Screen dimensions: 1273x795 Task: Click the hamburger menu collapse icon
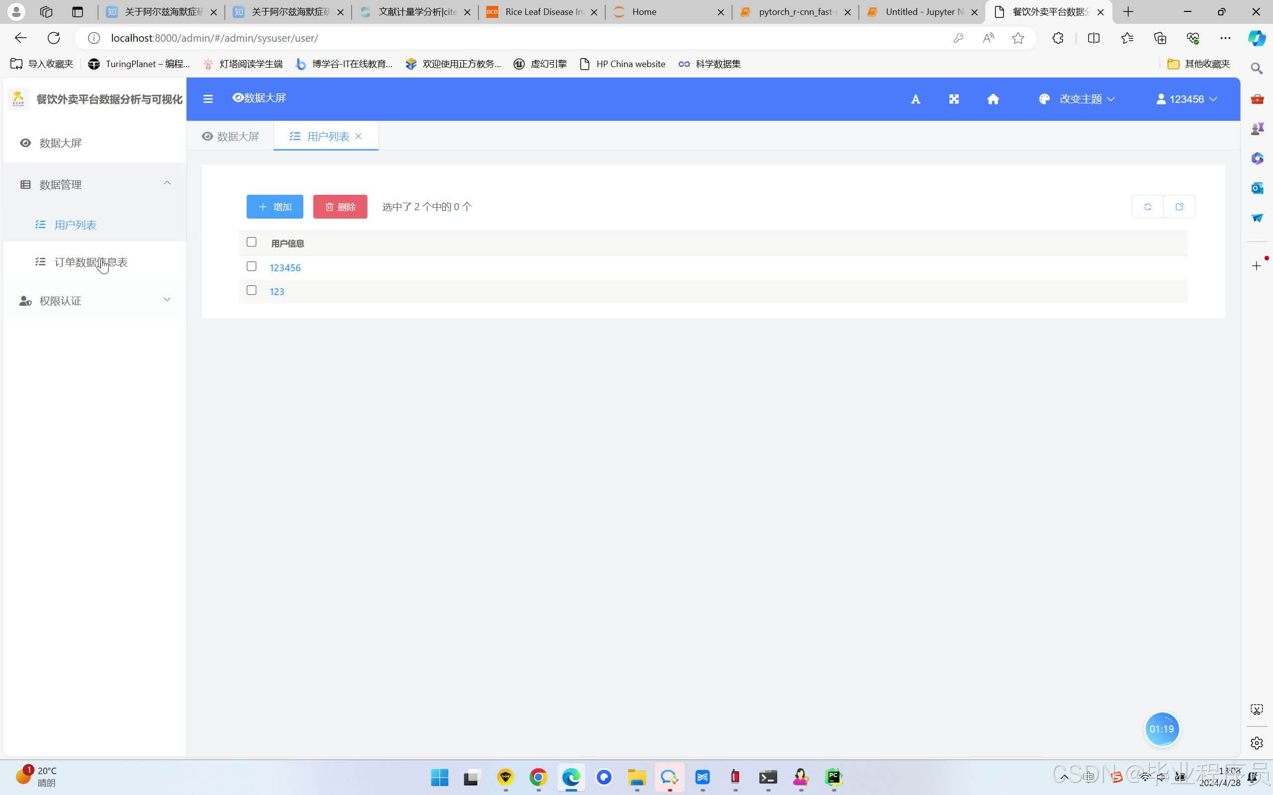[x=208, y=99]
